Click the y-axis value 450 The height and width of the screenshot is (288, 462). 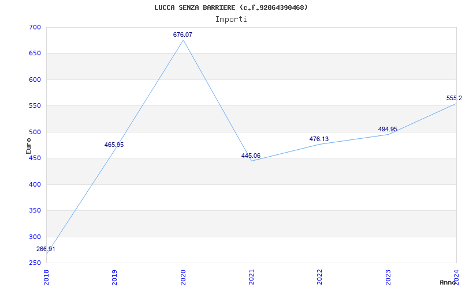pyautogui.click(x=35, y=158)
